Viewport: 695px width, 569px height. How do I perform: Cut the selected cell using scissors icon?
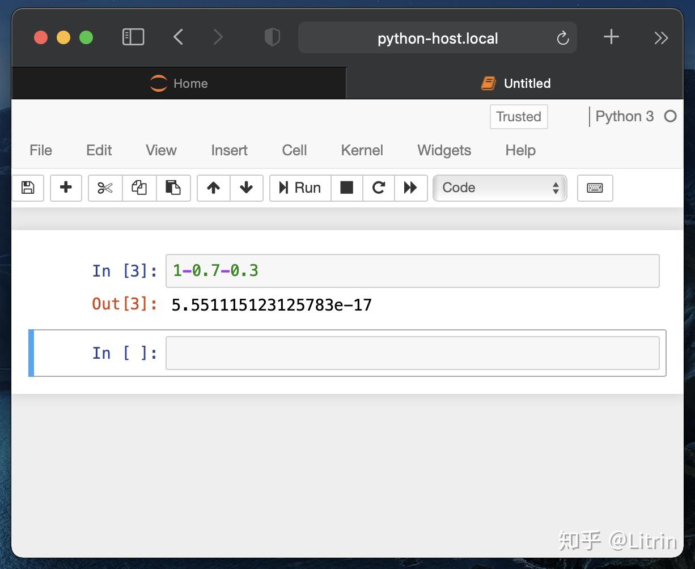104,188
